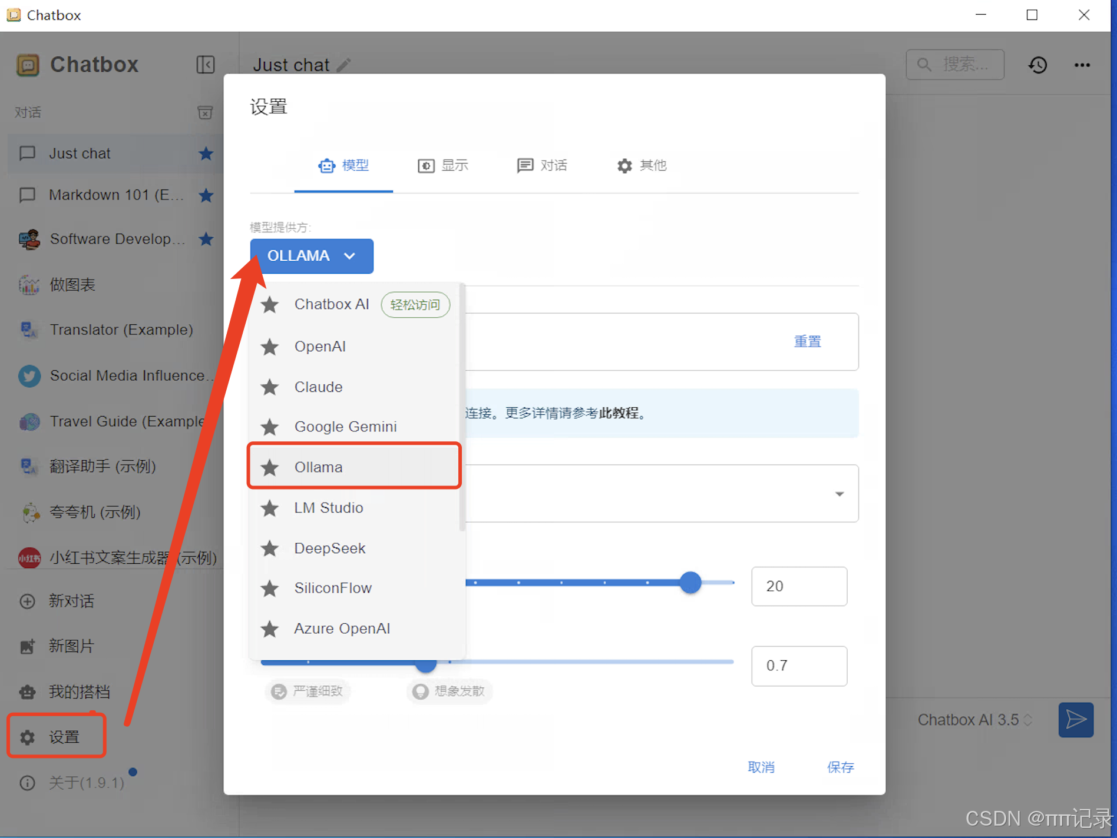Toggle star on Markdown 101 conversation

pos(206,195)
